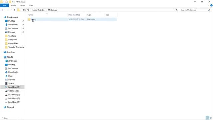Click the new folder icon in title bar

[10, 2]
